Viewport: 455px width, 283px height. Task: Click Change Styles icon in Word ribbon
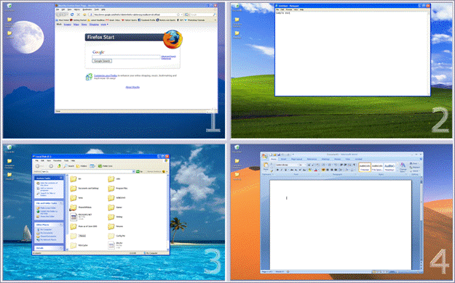(x=403, y=167)
